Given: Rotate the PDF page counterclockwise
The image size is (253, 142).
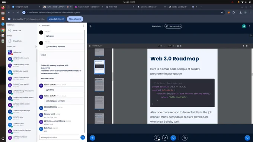Looking at the screenshot, I should (x=181, y=46).
